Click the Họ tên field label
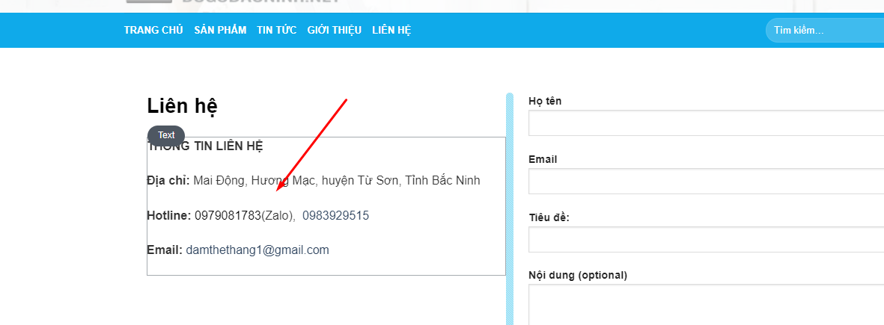 (x=545, y=101)
